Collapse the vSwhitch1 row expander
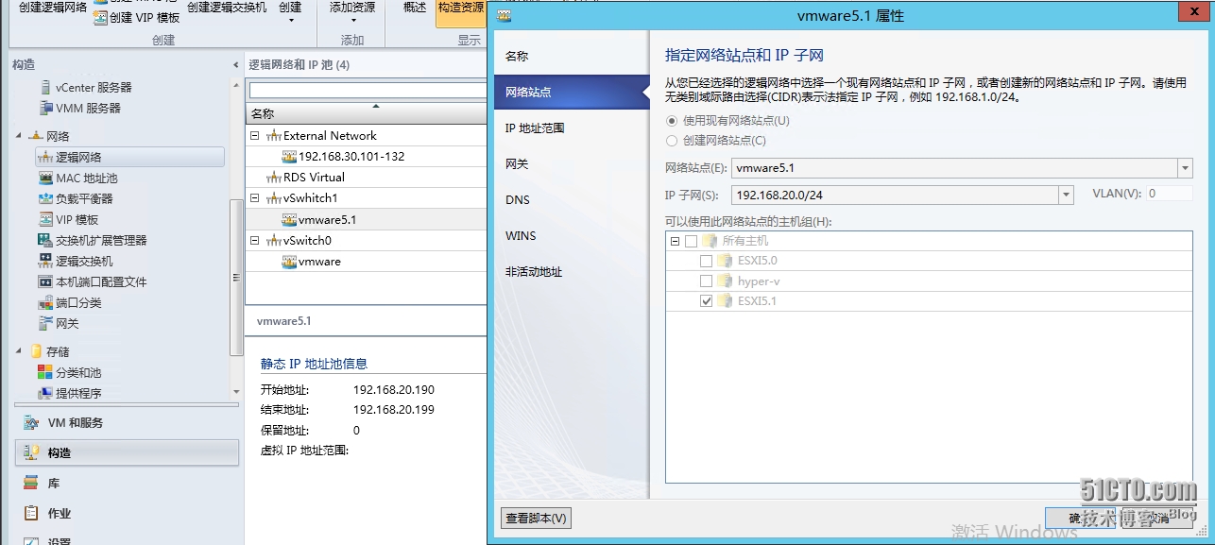Viewport: 1215px width, 545px height. 255,197
